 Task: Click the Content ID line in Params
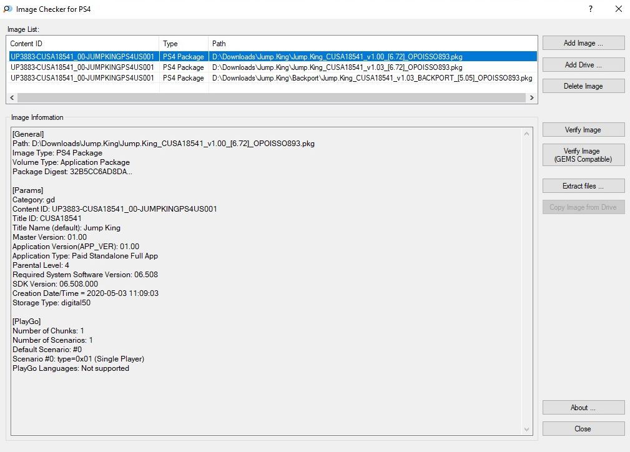114,209
